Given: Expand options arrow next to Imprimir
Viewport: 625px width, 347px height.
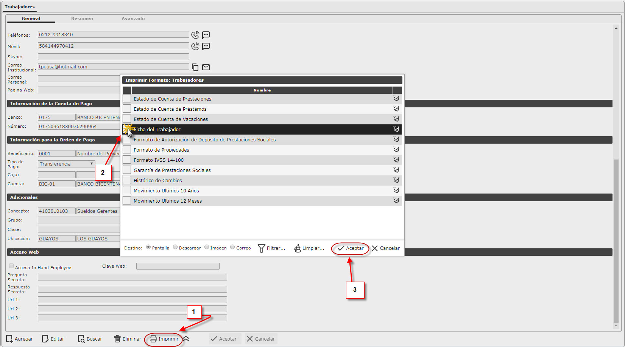Looking at the screenshot, I should [x=186, y=339].
